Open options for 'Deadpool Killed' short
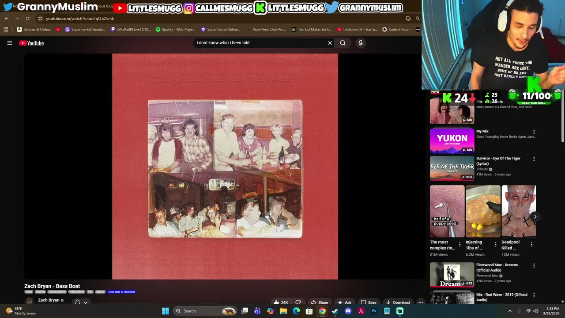Viewport: 565px width, 318px height. point(531,244)
